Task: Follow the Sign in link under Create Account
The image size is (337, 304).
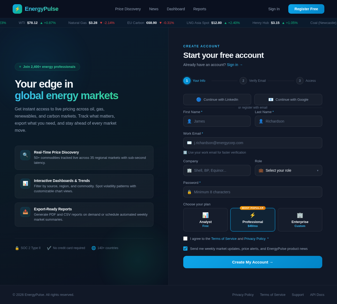Action: 234,64
